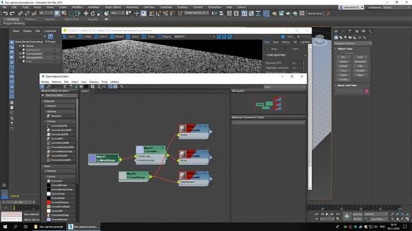Viewport: 412px width, 231px height.
Task: Click the Play Animation button
Action: pyautogui.click(x=327, y=214)
